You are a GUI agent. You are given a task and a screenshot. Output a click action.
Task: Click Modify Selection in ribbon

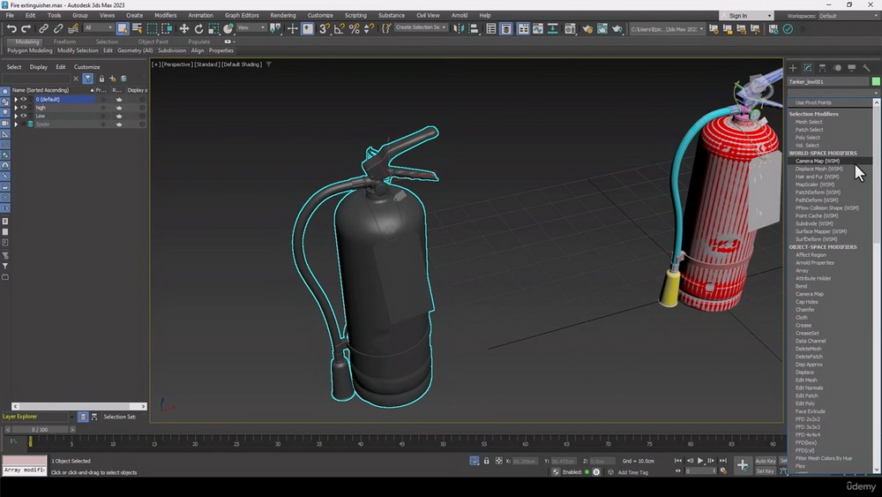[x=78, y=50]
